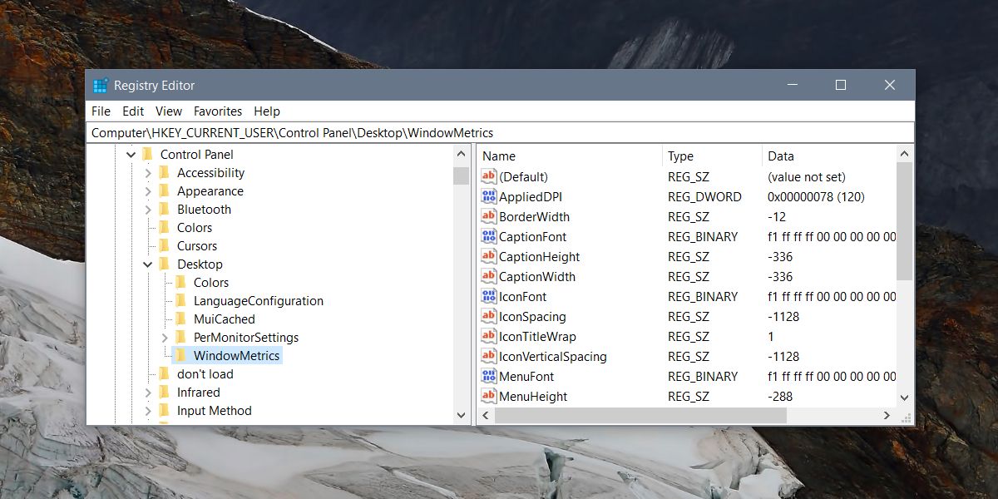Screen dimensions: 998x499
Task: Expand the Bluetooth key
Action: (148, 210)
